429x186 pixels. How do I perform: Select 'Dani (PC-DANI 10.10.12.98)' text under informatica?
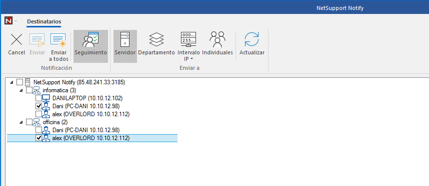pos(86,106)
